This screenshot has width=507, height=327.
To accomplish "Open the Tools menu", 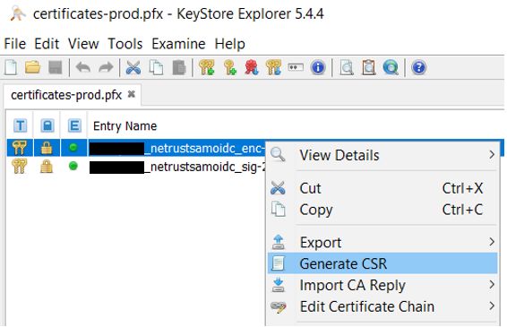I will 125,44.
